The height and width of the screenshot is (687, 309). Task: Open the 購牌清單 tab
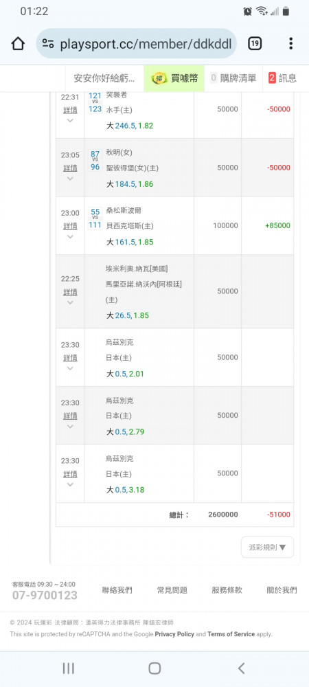click(233, 78)
